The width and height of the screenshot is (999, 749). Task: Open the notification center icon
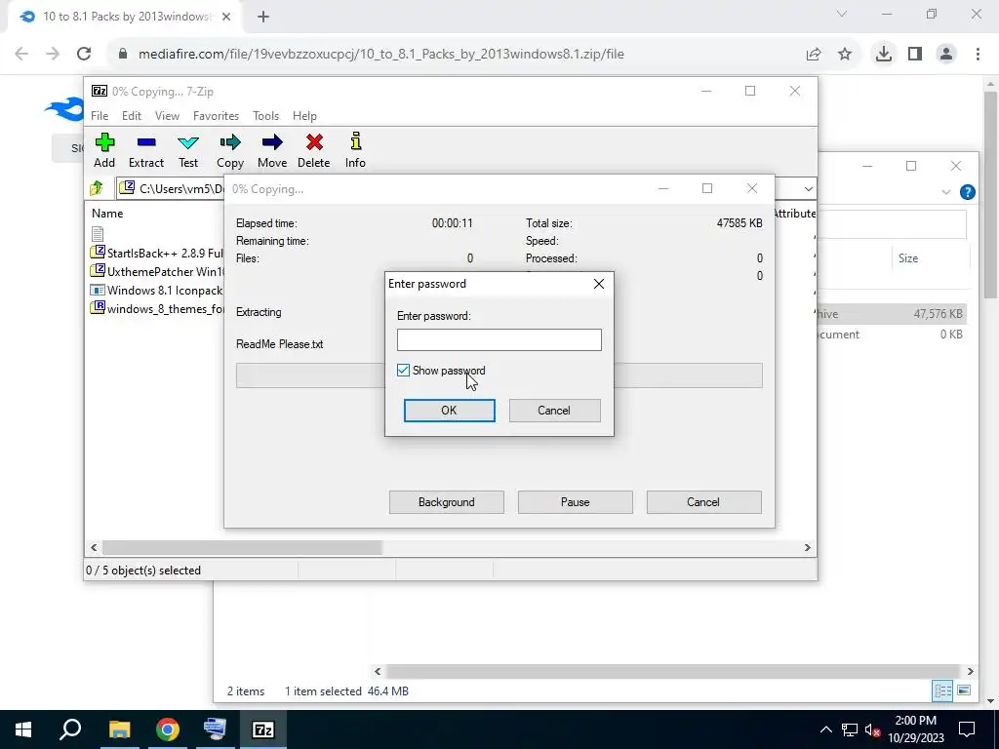point(967,729)
